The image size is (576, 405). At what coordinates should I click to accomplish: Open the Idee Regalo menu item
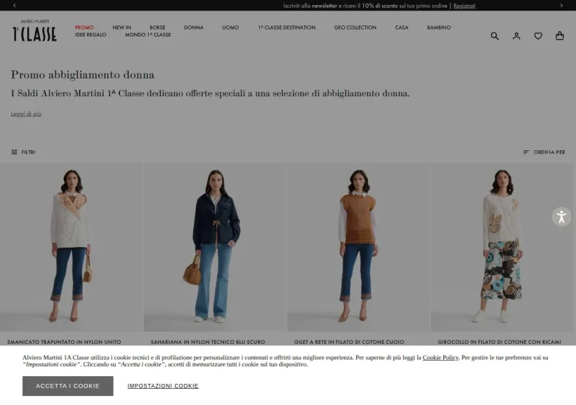91,35
